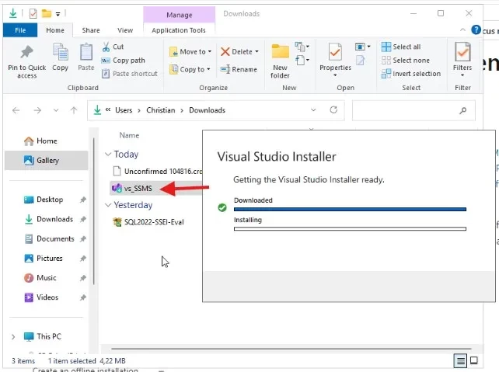The width and height of the screenshot is (499, 372).
Task: Open the File menu tab
Action: click(20, 30)
